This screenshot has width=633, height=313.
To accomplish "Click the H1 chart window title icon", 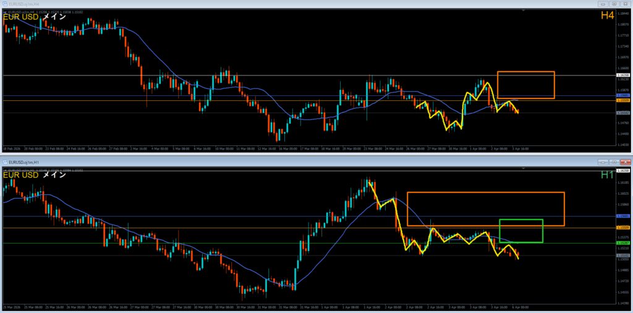I will click(x=5, y=161).
